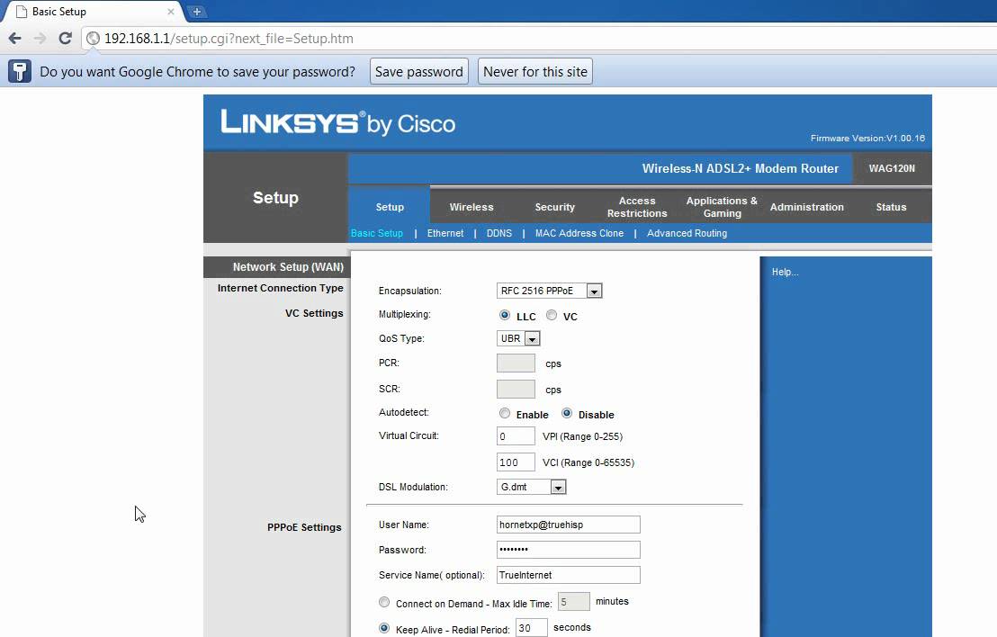Viewport: 997px width, 637px height.
Task: Open Applications & Gaming tab
Action: click(722, 207)
